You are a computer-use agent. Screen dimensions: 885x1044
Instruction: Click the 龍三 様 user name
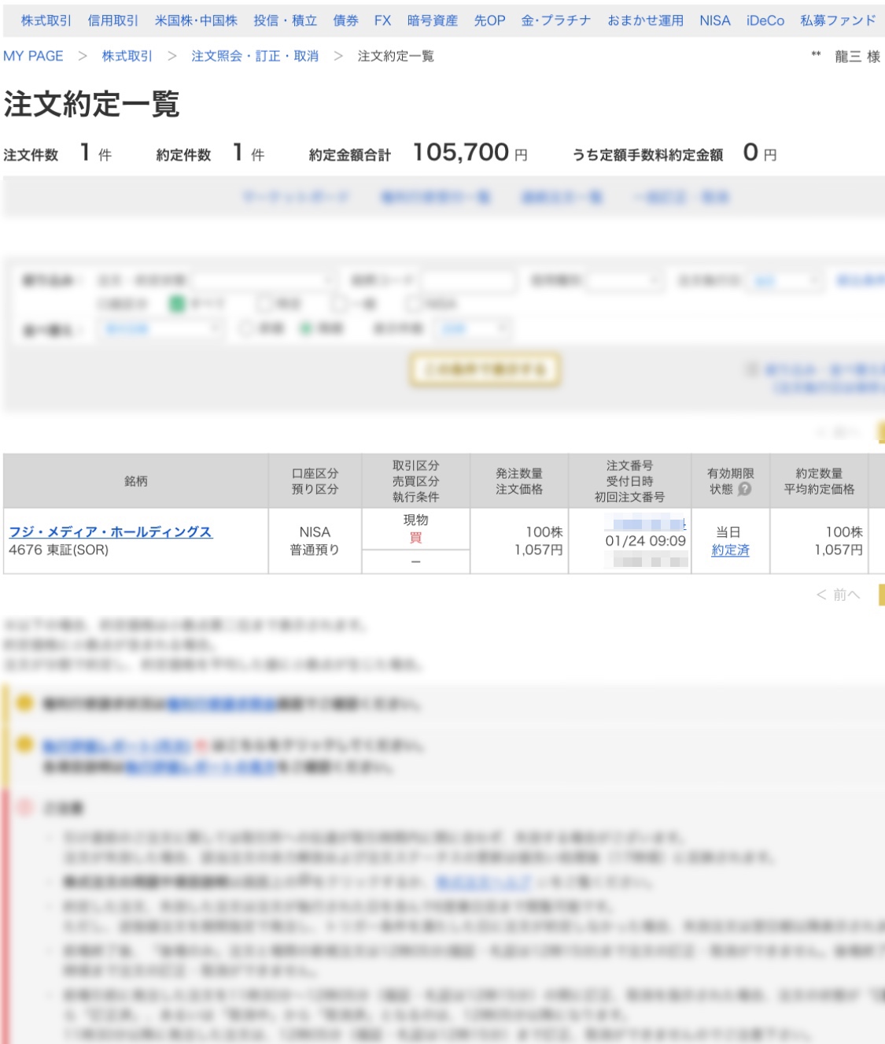[x=857, y=57]
